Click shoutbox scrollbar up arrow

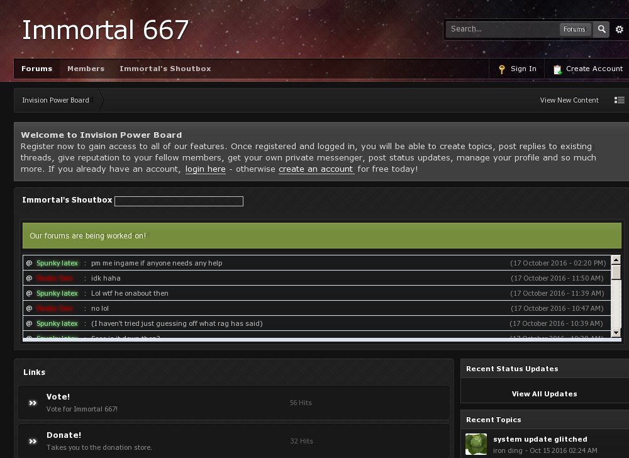(x=616, y=260)
